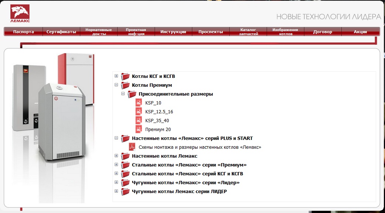Screen dimensions: 385x213
Task: Open the Акции tab
Action: 361,32
